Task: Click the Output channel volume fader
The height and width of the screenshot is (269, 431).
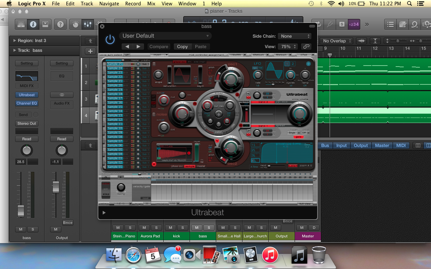Action: (56, 187)
